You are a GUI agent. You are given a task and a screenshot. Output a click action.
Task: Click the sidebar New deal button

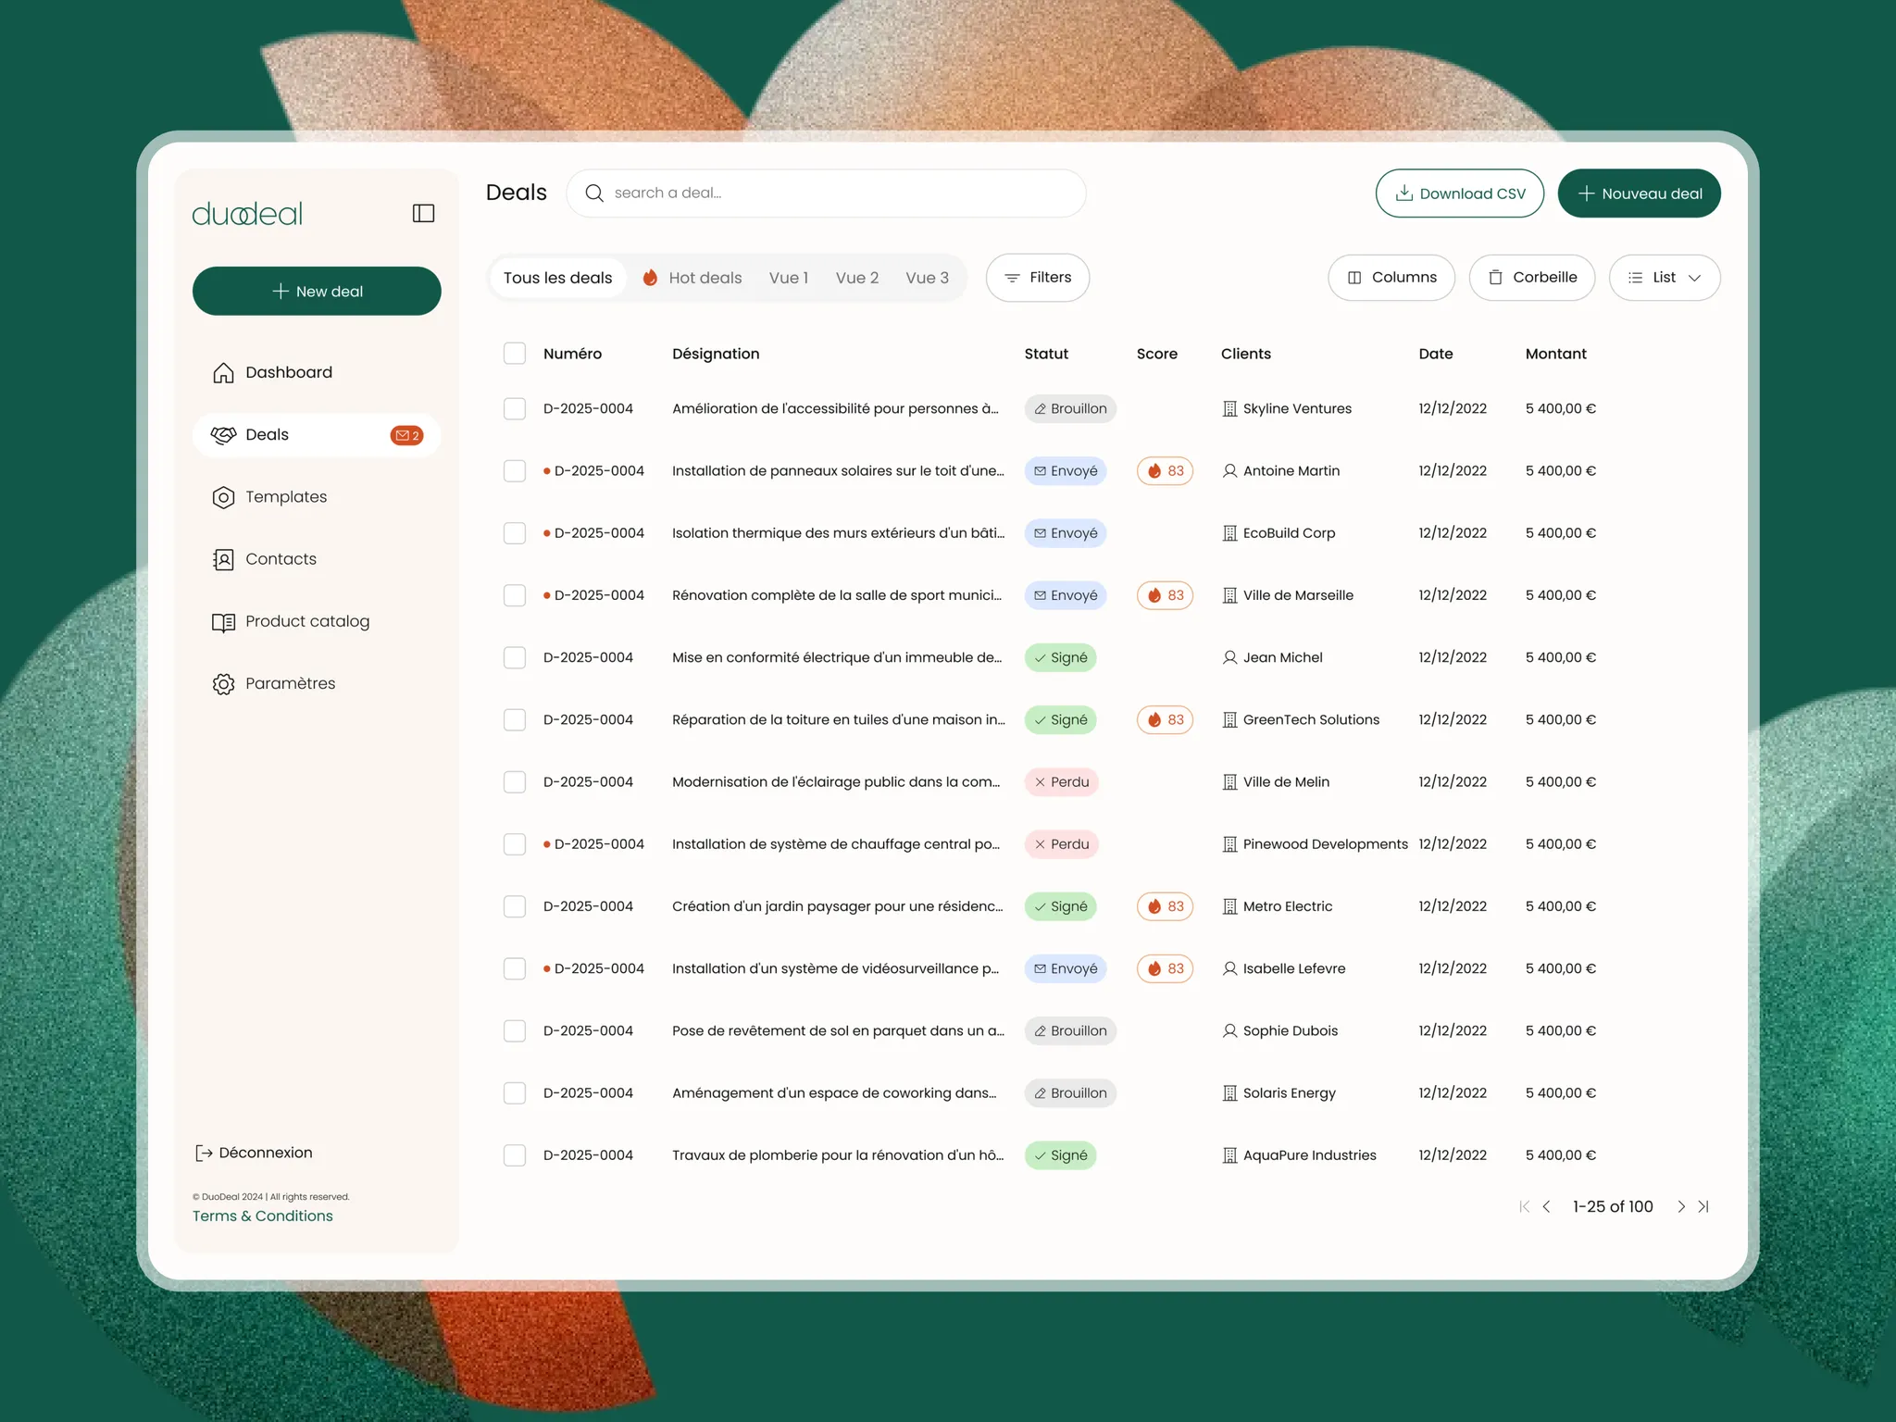point(317,292)
